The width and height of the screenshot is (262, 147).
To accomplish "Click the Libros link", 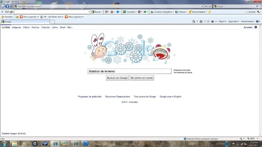I will [55, 27].
